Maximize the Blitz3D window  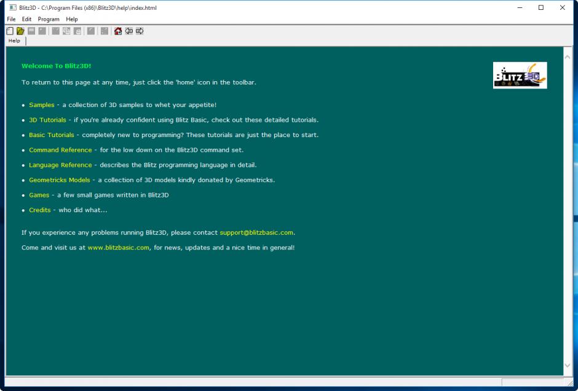[x=541, y=7]
